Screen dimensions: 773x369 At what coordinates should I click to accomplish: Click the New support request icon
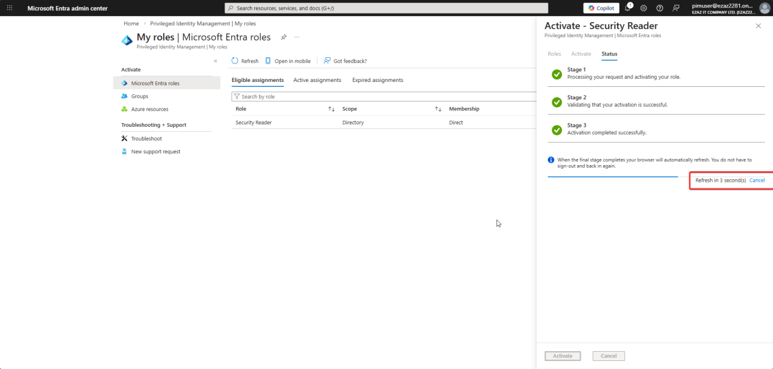(x=125, y=152)
